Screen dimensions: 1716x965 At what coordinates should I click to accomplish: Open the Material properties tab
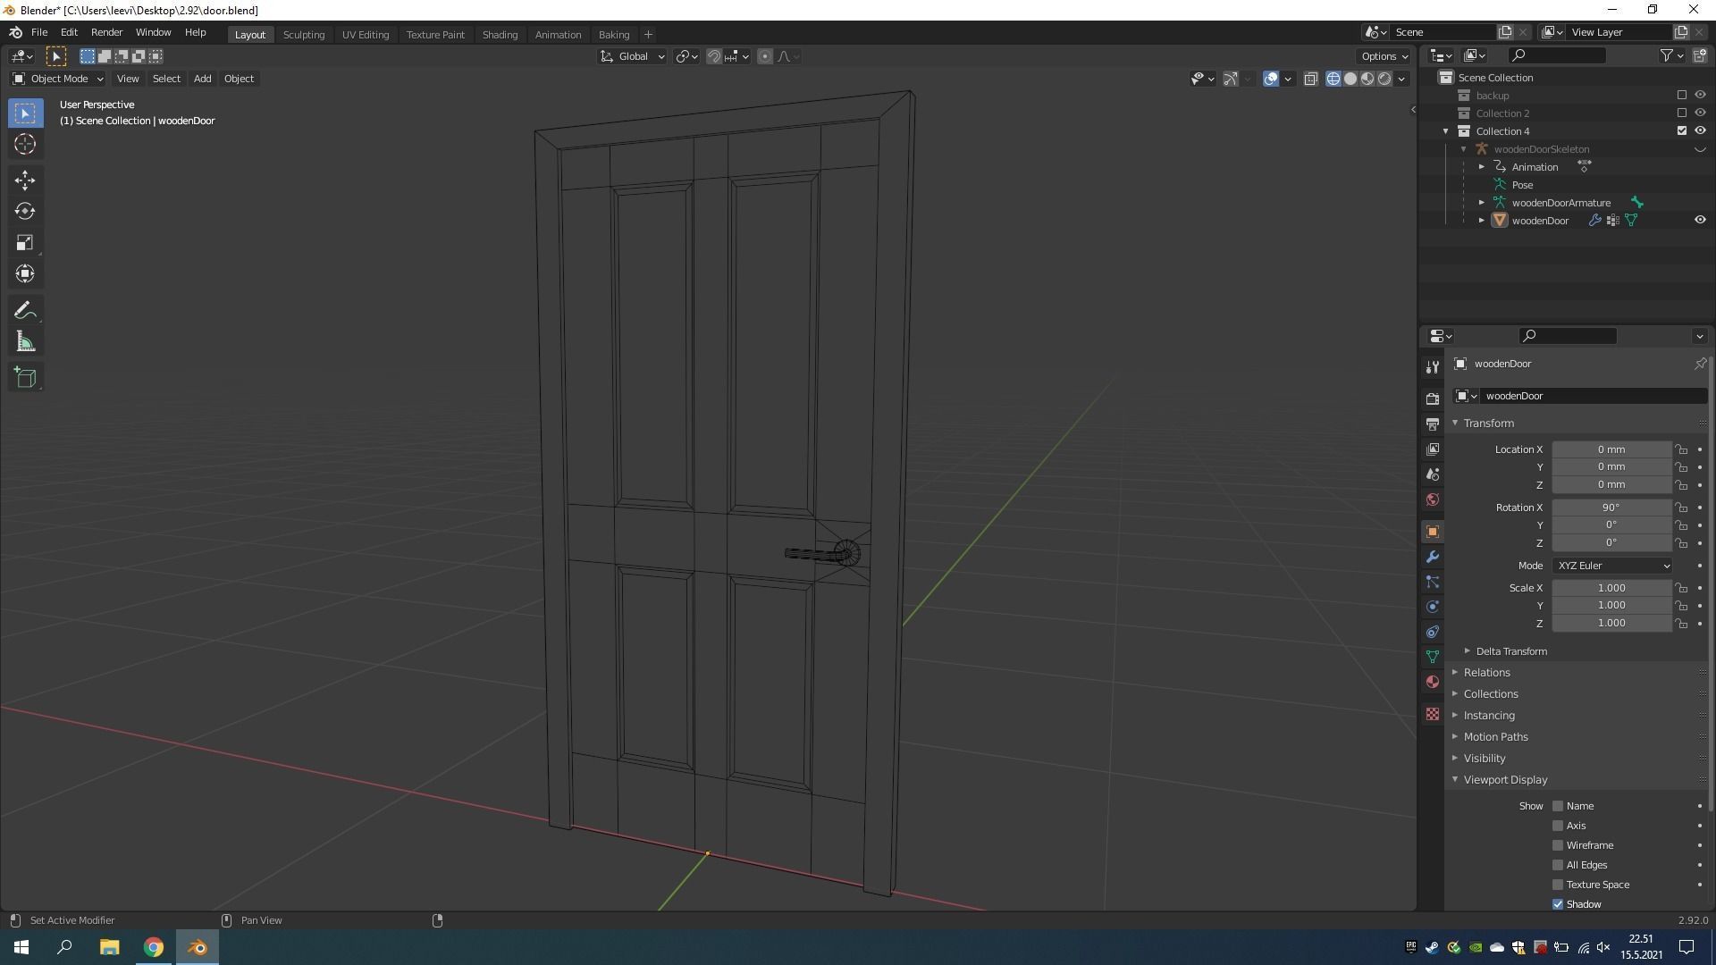coord(1433,682)
